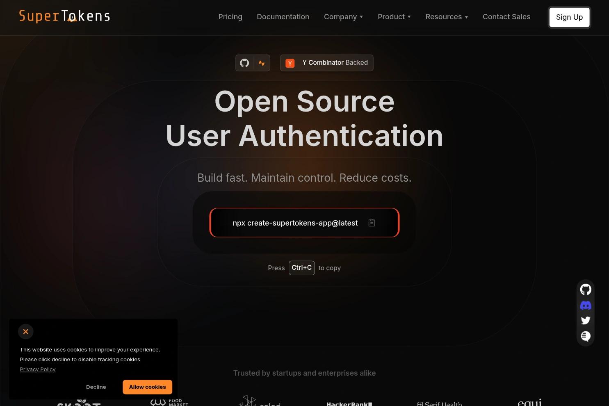Go to the Pricing page
This screenshot has height=406, width=609.
230,17
